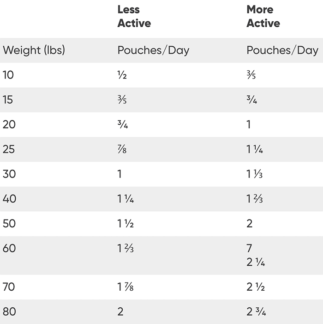The height and width of the screenshot is (324, 323).
Task: Select the 20 lbs weight cell
Action: pos(9,124)
